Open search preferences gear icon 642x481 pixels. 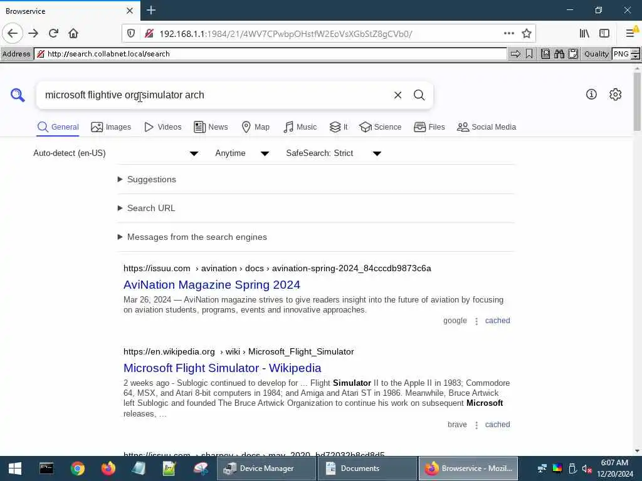click(616, 95)
